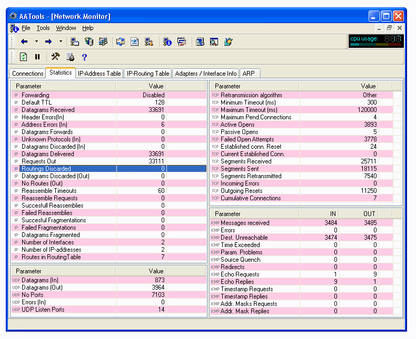Select the Routes in RoutingTable row
Viewport: 416px width, 339px height.
pyautogui.click(x=109, y=257)
